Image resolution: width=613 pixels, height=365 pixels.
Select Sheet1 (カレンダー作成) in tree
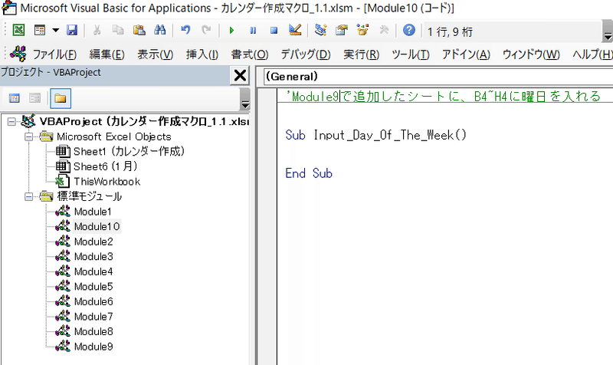(x=129, y=151)
